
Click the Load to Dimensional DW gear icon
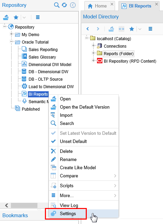(25, 86)
